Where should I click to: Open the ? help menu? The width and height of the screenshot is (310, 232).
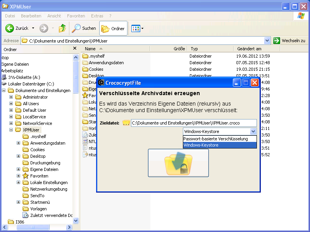tap(110, 16)
